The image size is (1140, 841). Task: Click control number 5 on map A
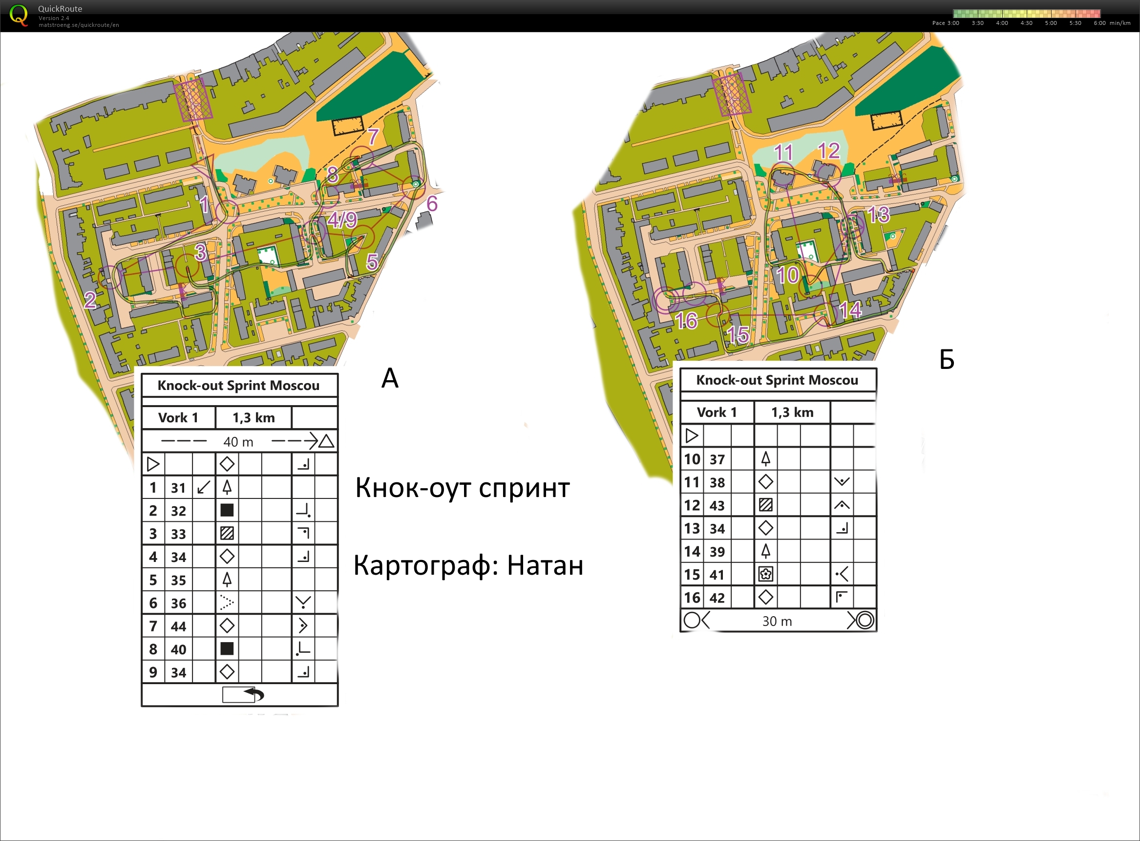point(372,262)
